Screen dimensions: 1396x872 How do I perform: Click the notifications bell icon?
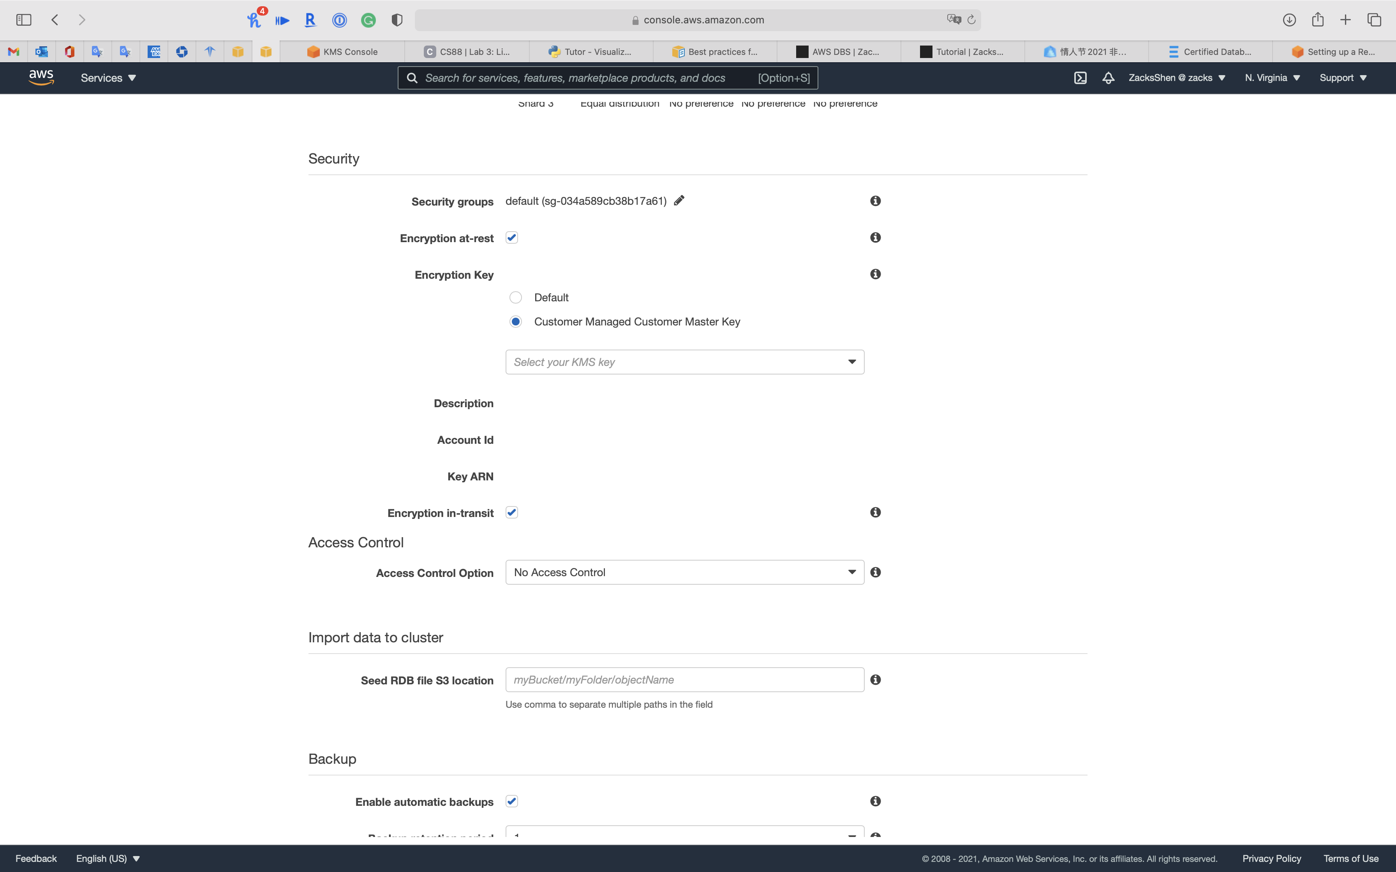click(x=1108, y=78)
